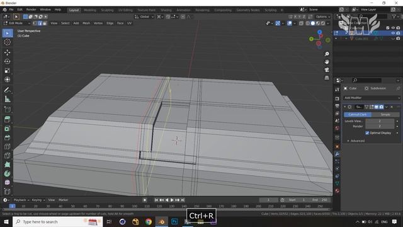Open the Playback dropdown in timeline
Viewport: 403px width, 227px height.
click(21, 200)
